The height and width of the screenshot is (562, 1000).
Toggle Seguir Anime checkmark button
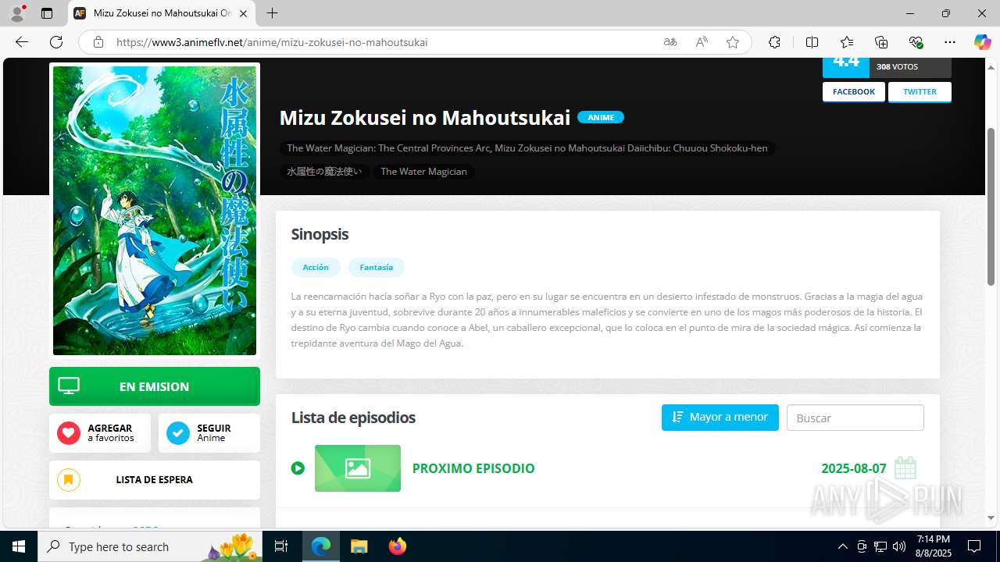[209, 433]
